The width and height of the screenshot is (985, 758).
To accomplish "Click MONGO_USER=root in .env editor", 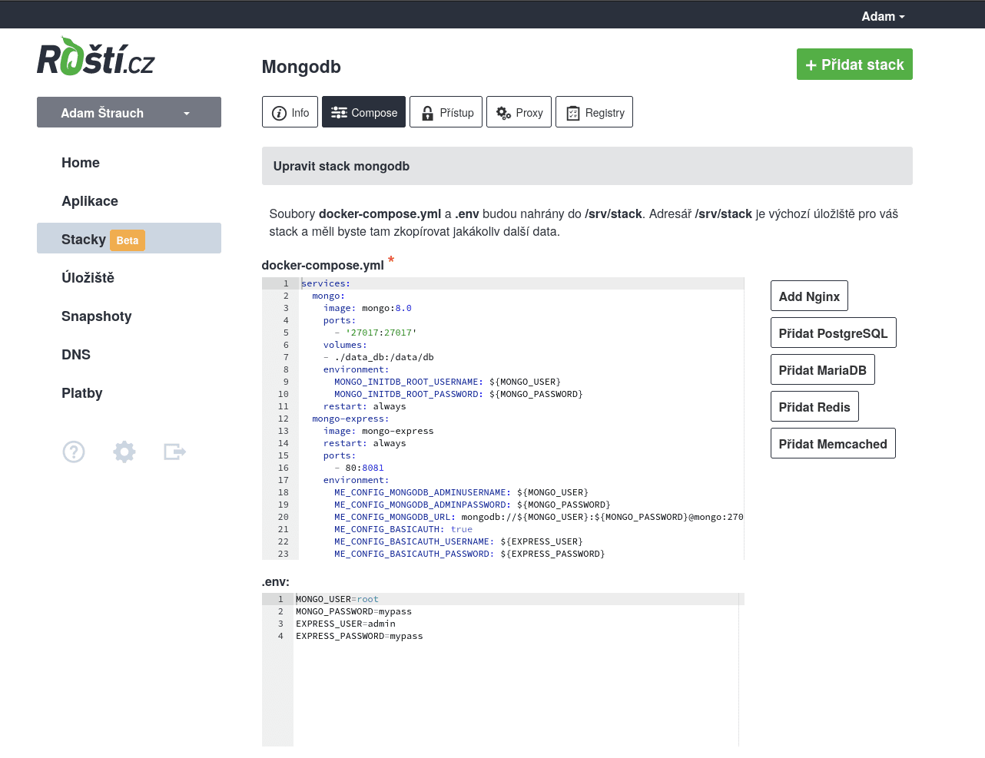I will pos(337,599).
